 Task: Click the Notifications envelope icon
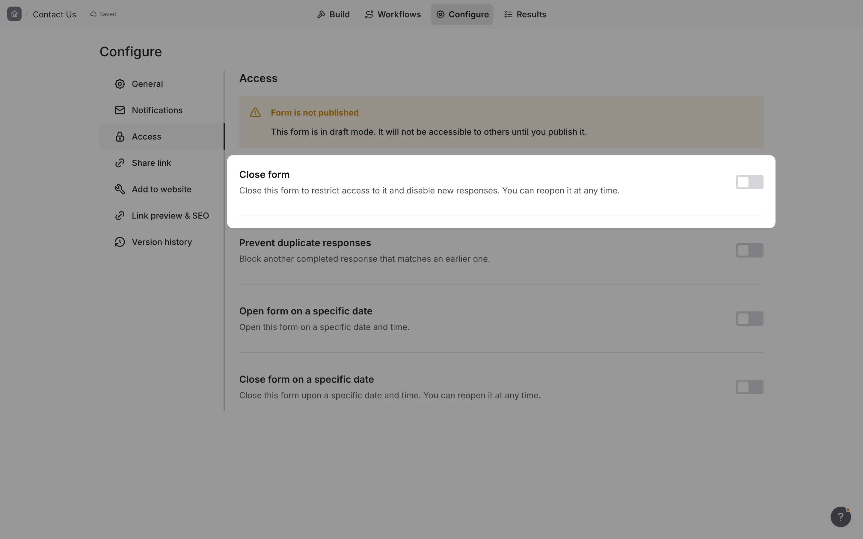(120, 110)
